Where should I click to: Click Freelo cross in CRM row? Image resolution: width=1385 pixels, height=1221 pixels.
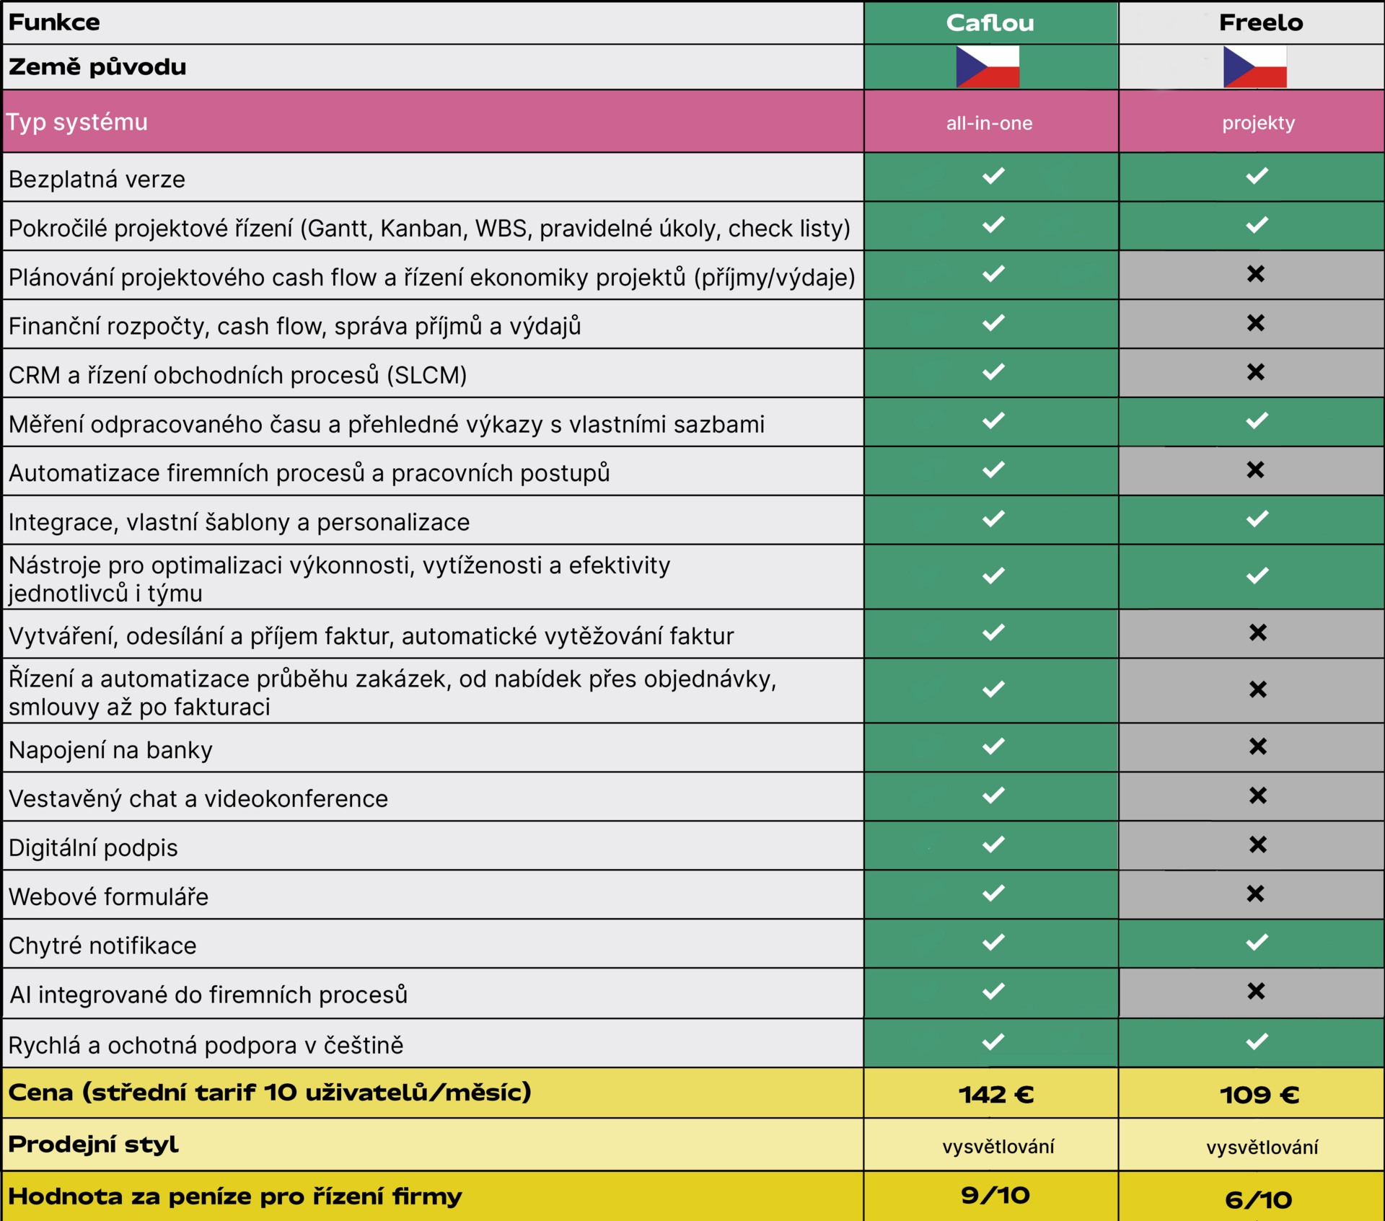click(1255, 372)
